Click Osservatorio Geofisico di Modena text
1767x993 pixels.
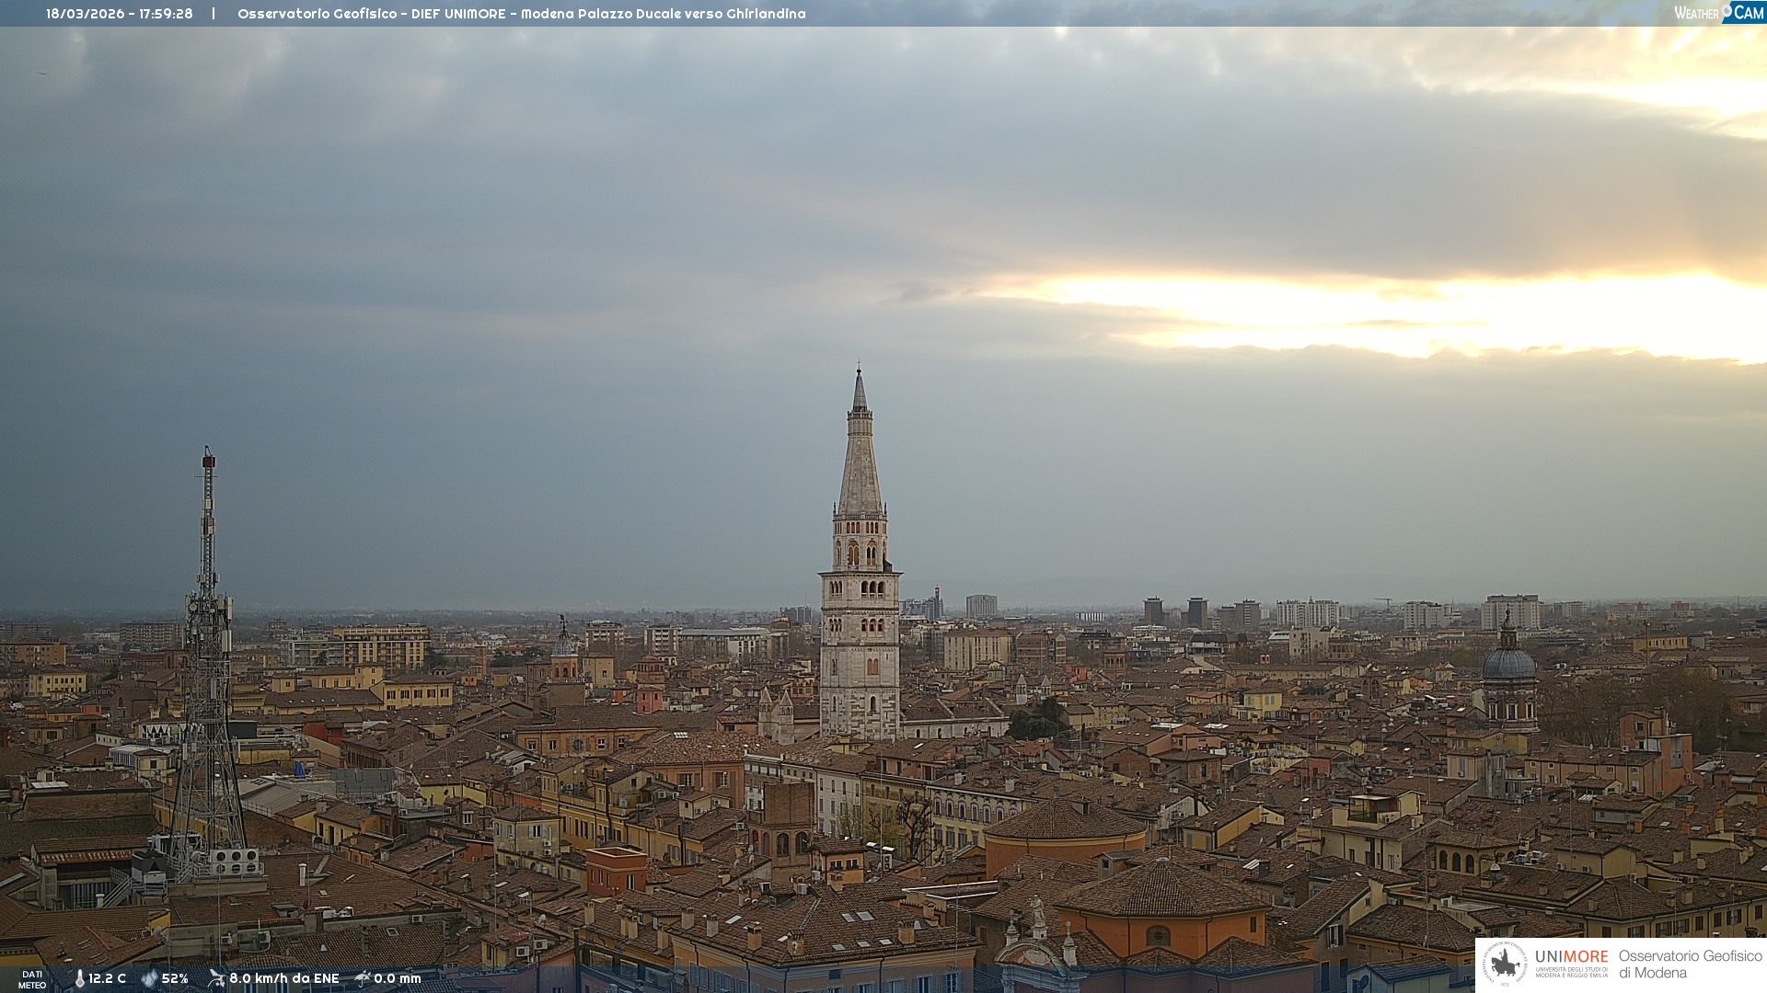click(x=1690, y=964)
